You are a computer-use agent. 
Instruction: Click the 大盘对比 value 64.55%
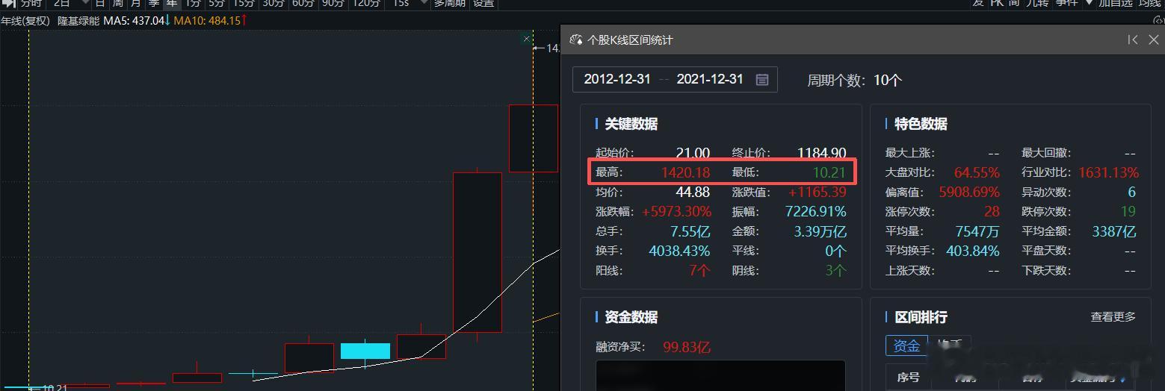click(x=977, y=172)
